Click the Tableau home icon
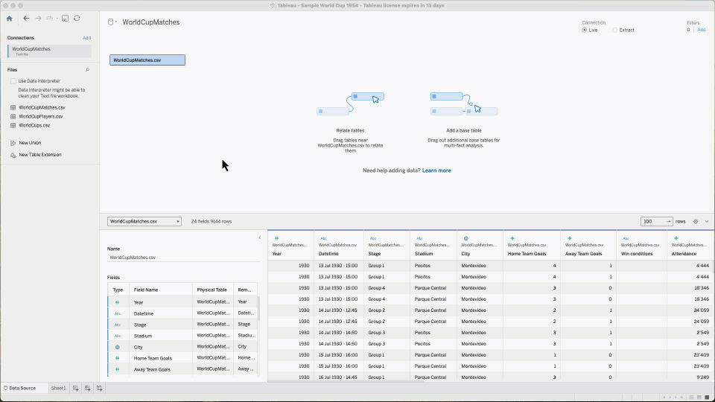This screenshot has height=402, width=715. [10, 19]
